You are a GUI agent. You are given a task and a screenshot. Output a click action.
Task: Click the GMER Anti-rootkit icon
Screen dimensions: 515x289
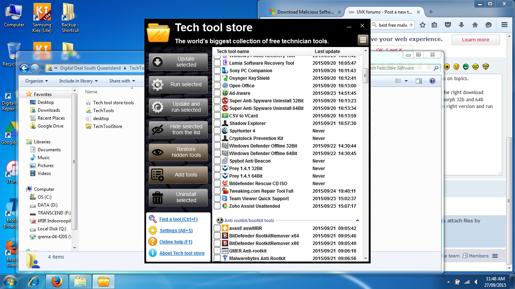[x=225, y=251]
